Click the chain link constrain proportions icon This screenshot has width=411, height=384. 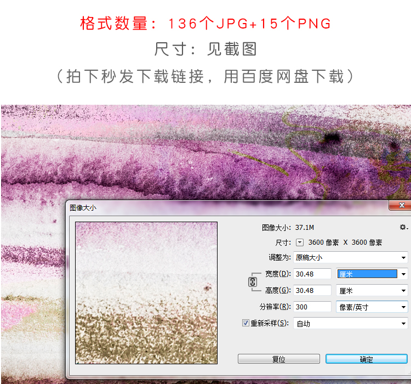click(x=253, y=282)
